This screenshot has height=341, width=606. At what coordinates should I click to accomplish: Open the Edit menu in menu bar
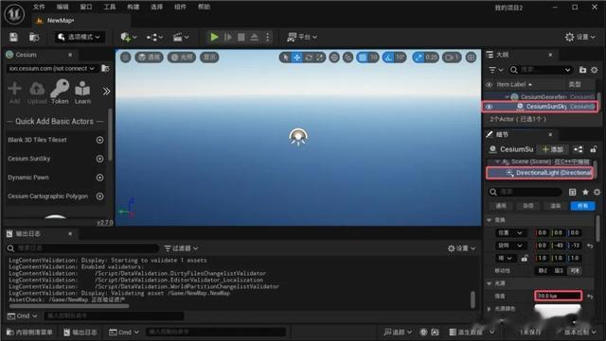pyautogui.click(x=62, y=7)
